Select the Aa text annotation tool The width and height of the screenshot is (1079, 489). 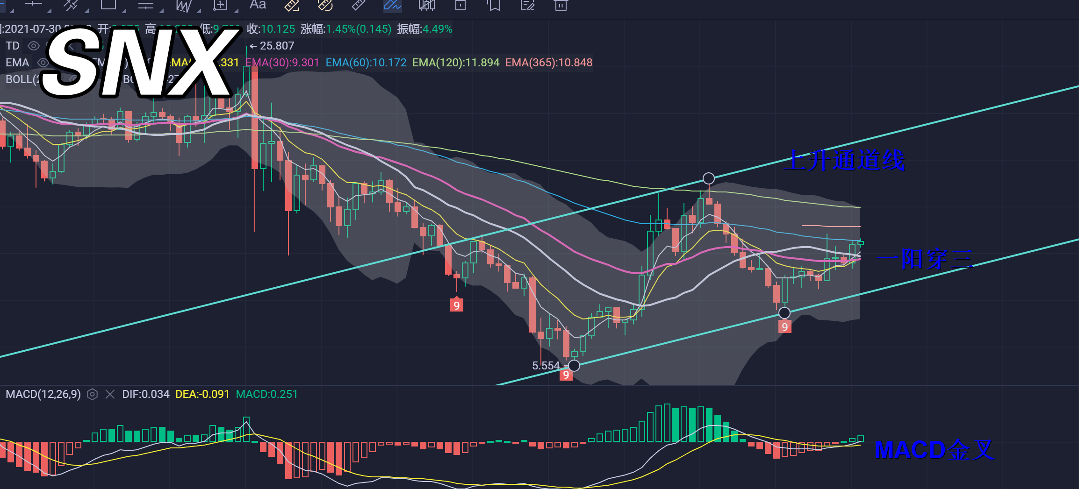point(258,5)
